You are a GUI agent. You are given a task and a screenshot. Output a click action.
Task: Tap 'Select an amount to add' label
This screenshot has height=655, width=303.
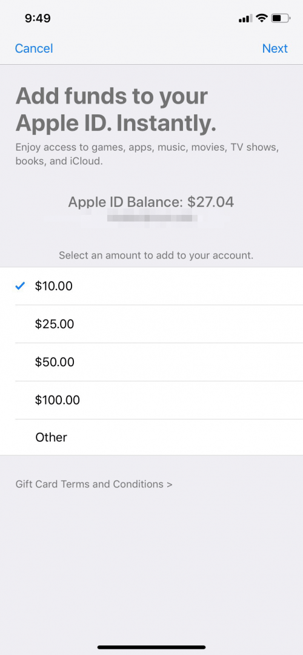tap(156, 255)
